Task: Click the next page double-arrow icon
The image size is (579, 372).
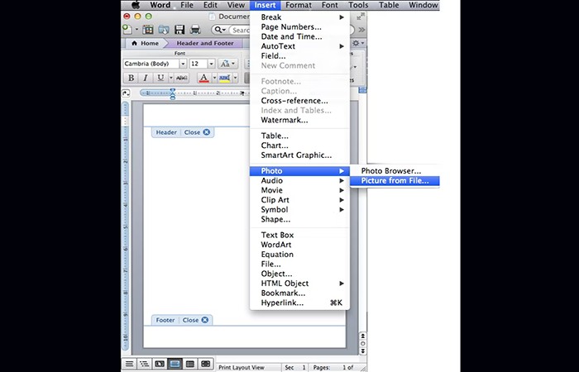Action: point(363,351)
